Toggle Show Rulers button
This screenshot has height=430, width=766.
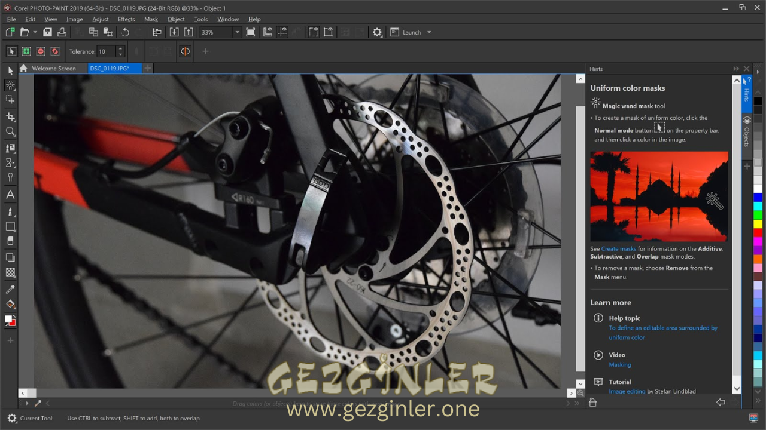pos(268,32)
